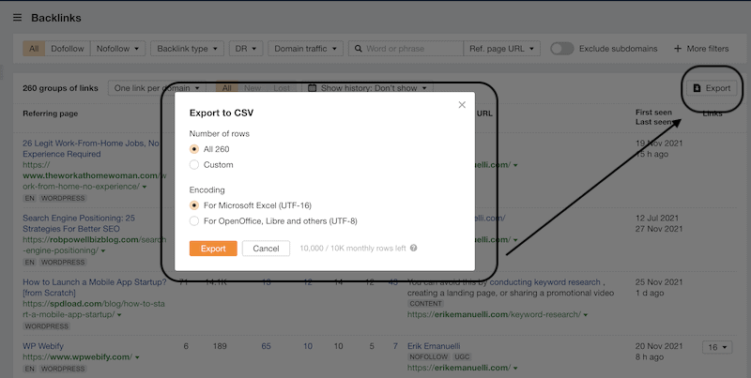The height and width of the screenshot is (378, 751).
Task: Click the 65 value in WP Webify row
Action: pyautogui.click(x=267, y=346)
